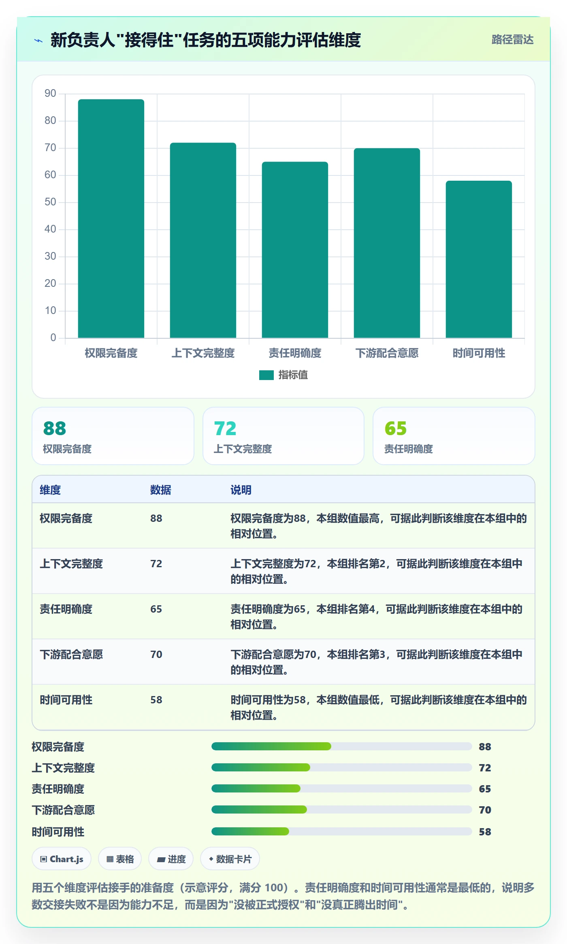Toggle the 指标值 legend color swatch
Viewport: 567px width, 944px height.
point(266,375)
